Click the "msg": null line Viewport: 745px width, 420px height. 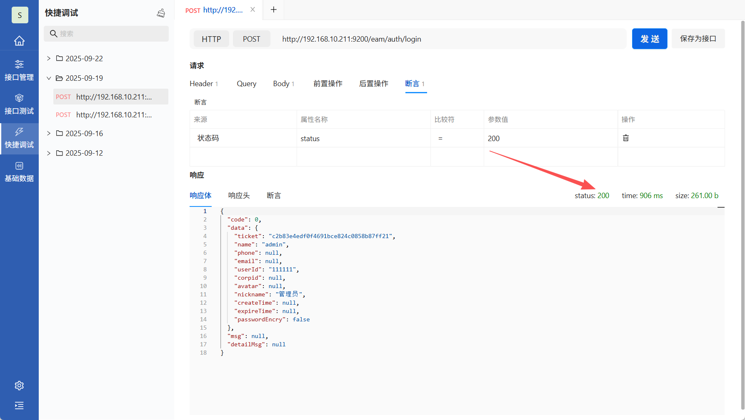[x=247, y=336]
